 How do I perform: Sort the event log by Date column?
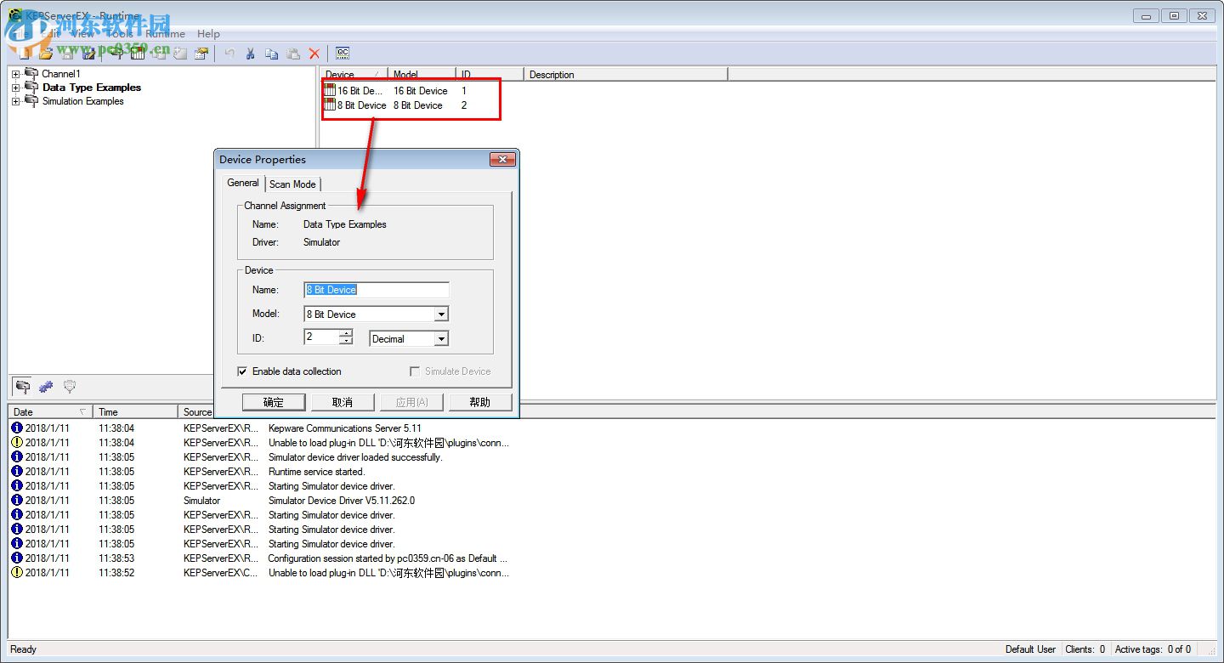coord(49,412)
